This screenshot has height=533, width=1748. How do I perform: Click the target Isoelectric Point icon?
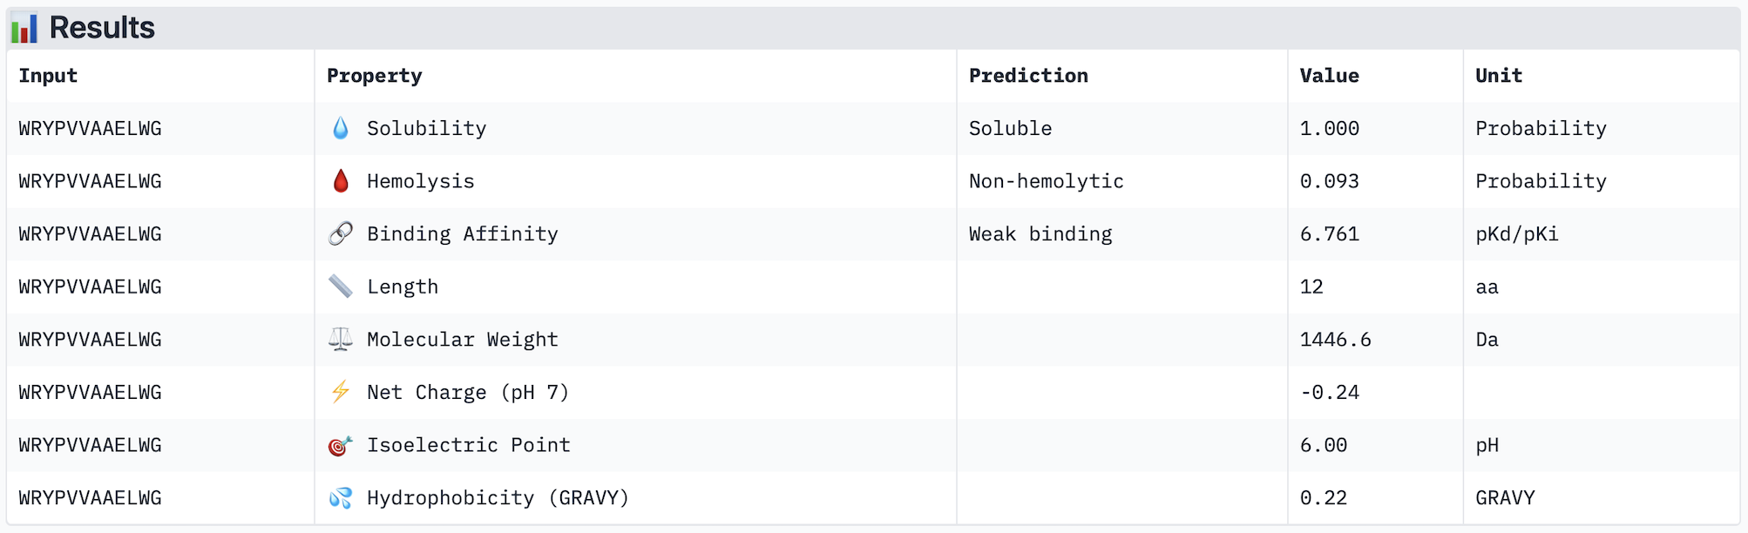341,445
